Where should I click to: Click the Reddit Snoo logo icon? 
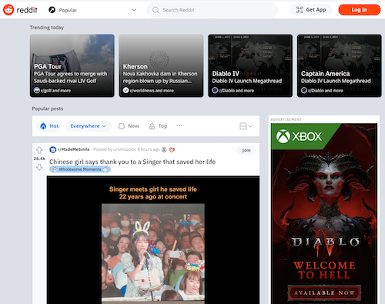(x=8, y=10)
